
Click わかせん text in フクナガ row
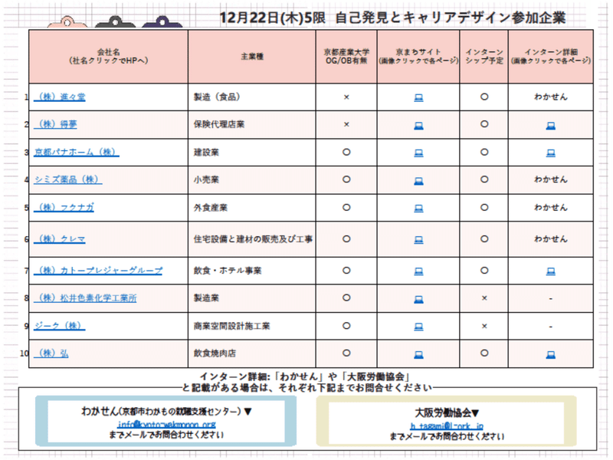click(551, 207)
